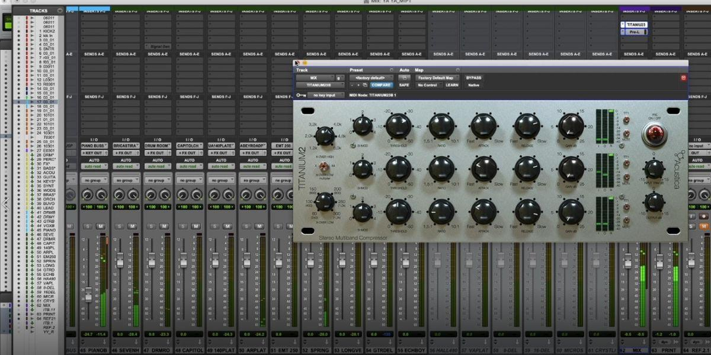Click the 51 EMT 250 track name at bottom

285,350
